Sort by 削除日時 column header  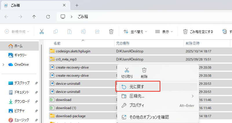click(192, 43)
